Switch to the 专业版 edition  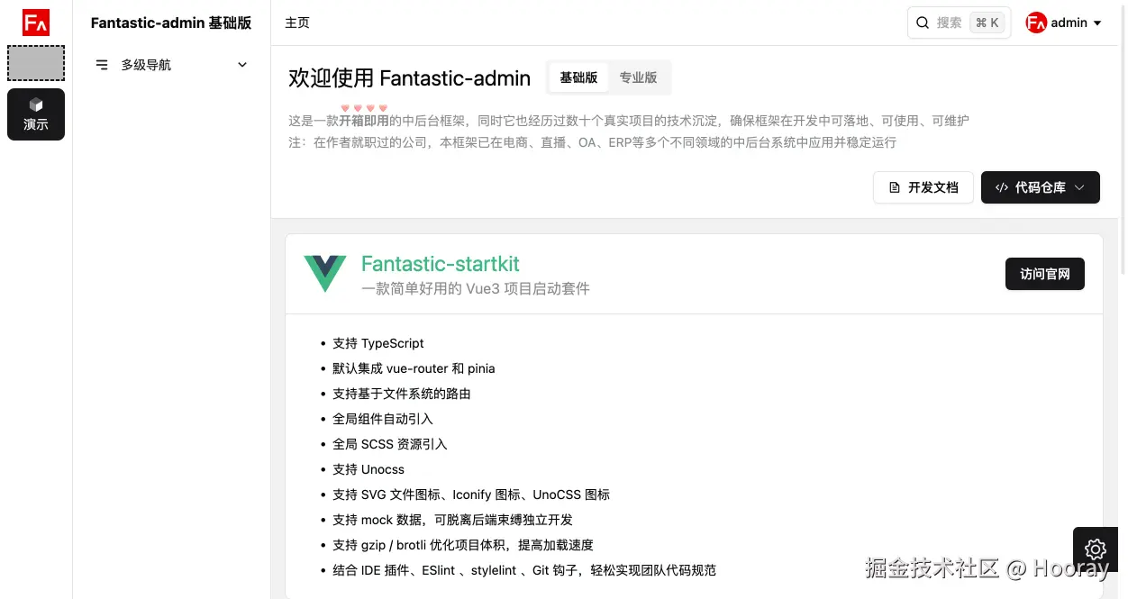(x=638, y=77)
